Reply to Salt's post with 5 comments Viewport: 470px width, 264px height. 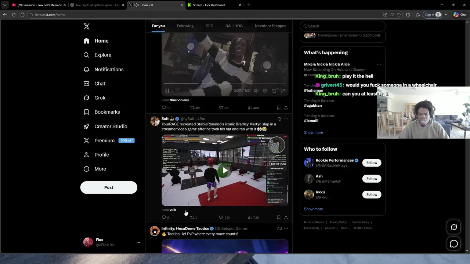pos(165,217)
